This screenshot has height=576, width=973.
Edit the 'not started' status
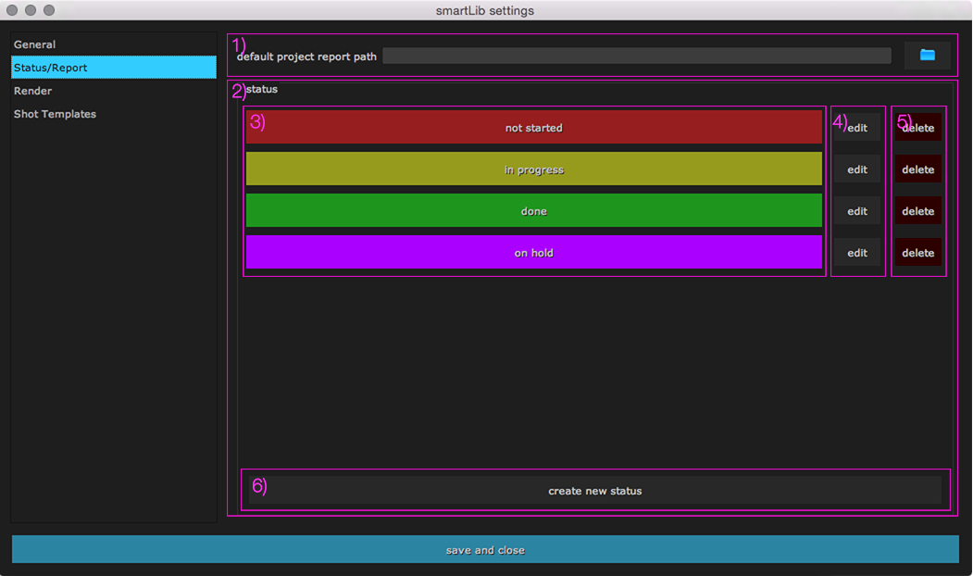pyautogui.click(x=857, y=128)
